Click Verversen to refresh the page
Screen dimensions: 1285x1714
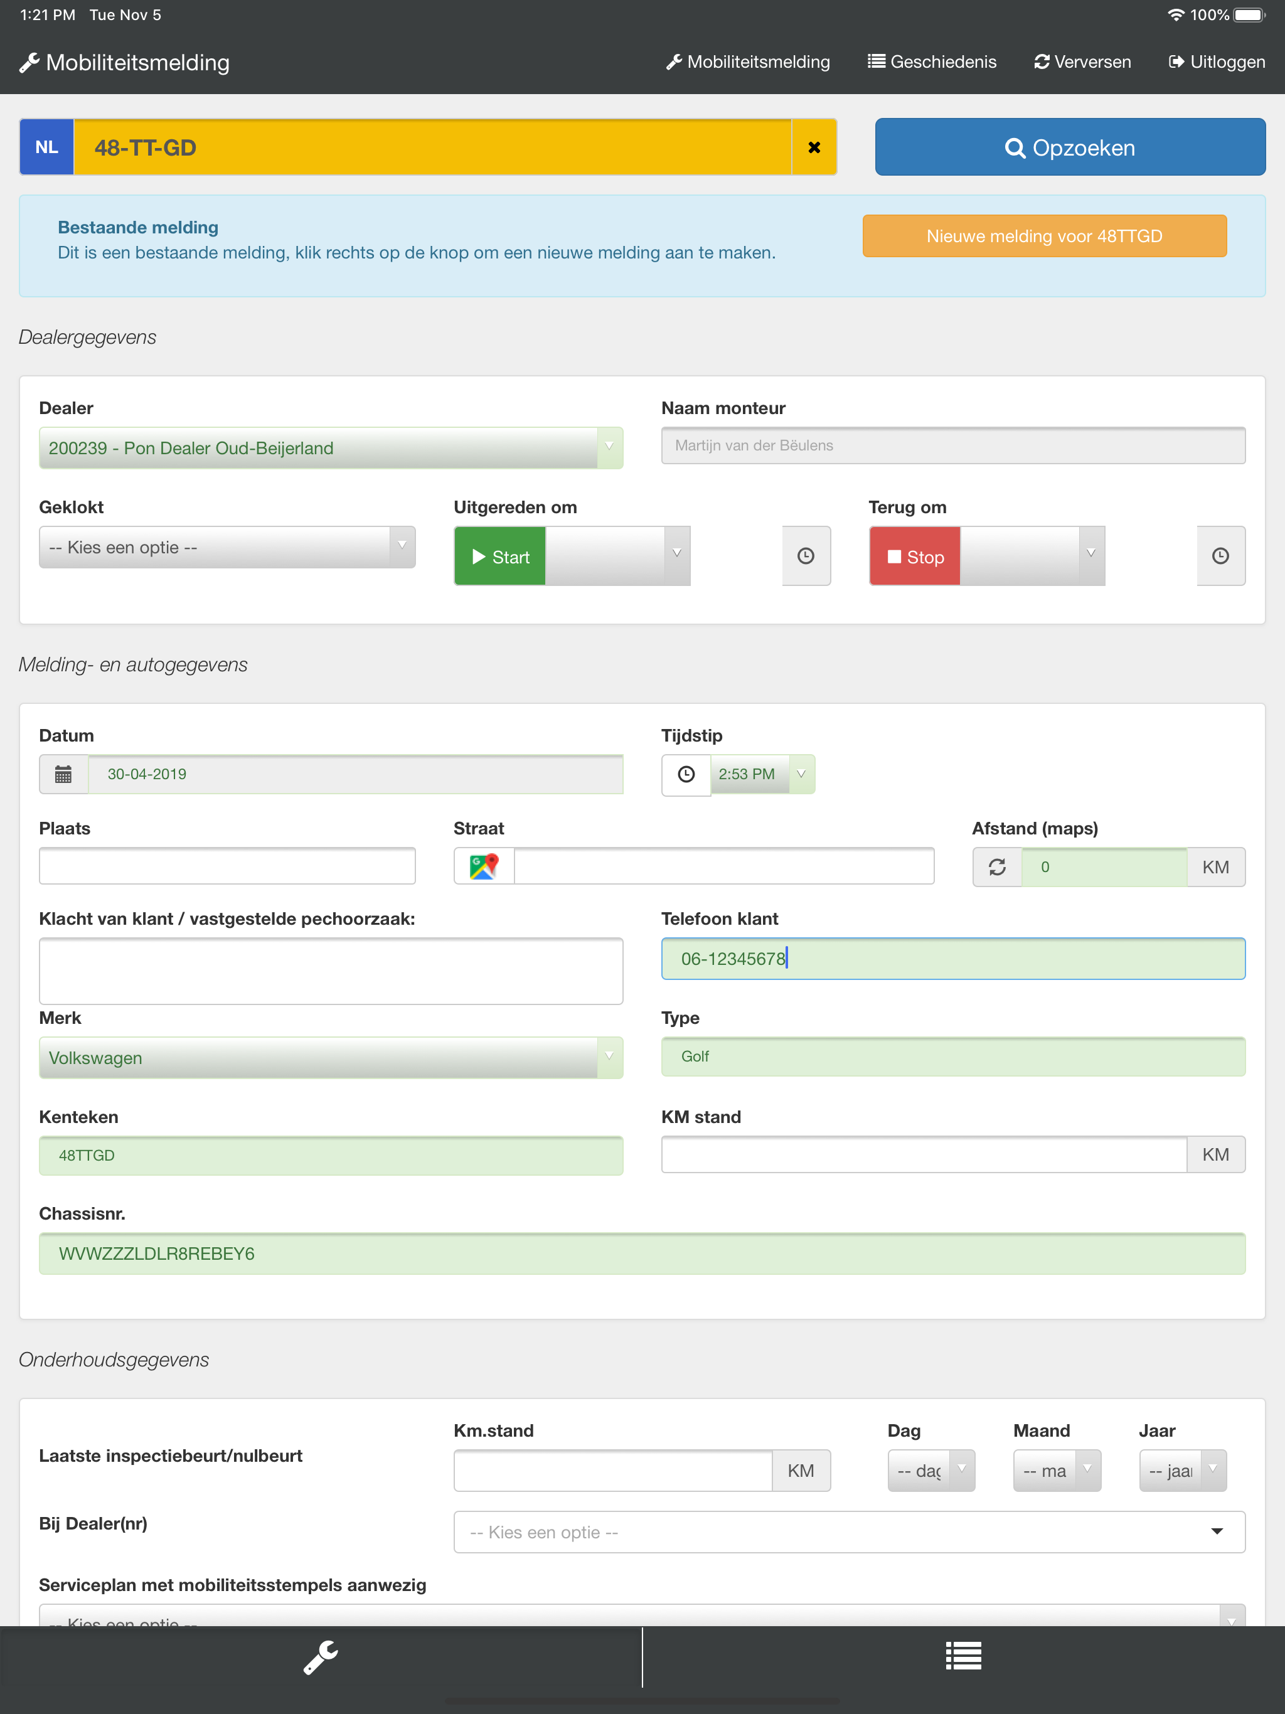pos(1082,62)
